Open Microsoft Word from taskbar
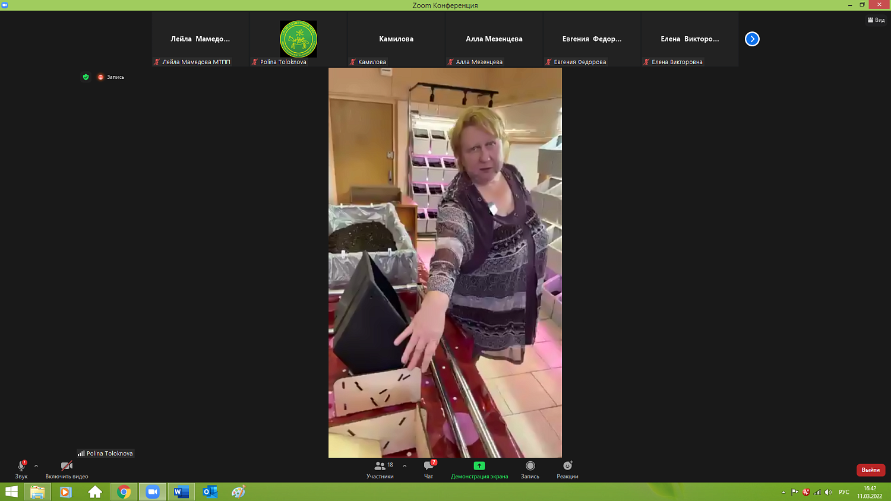The height and width of the screenshot is (501, 891). tap(181, 492)
